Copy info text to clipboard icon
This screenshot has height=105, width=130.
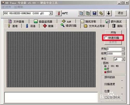81,13
